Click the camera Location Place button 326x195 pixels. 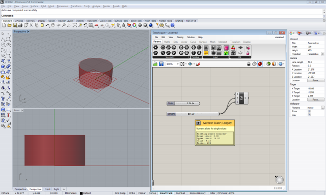[x=315, y=80]
